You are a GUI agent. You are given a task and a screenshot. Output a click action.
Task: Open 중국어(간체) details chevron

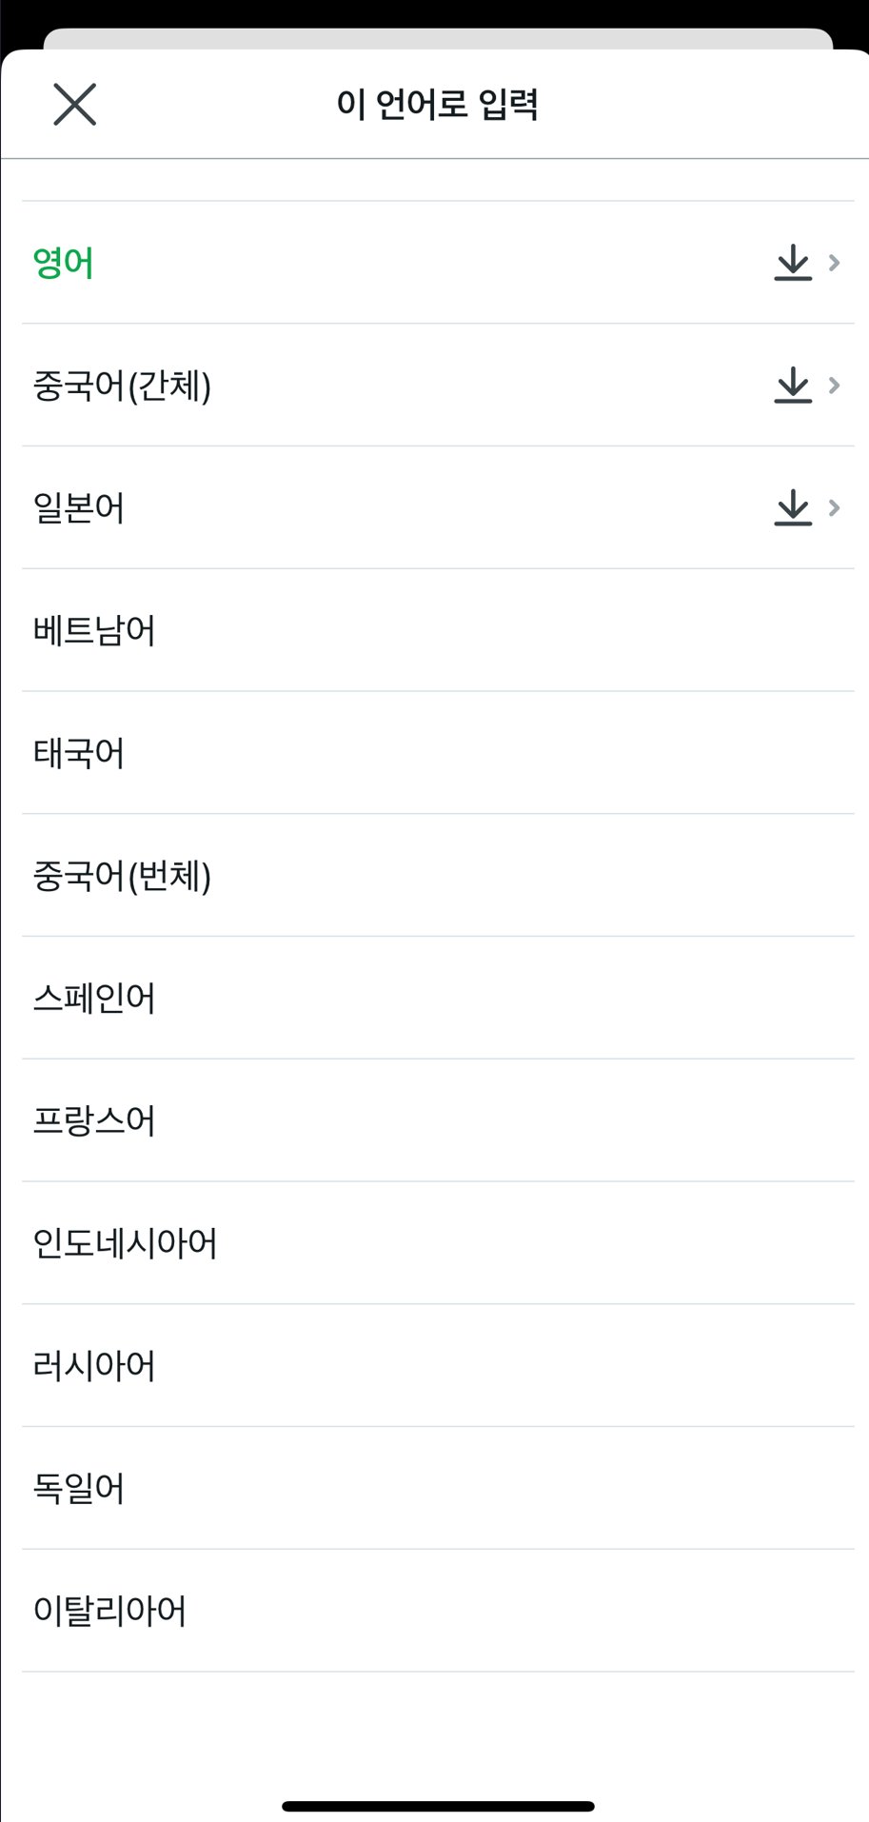pos(835,386)
